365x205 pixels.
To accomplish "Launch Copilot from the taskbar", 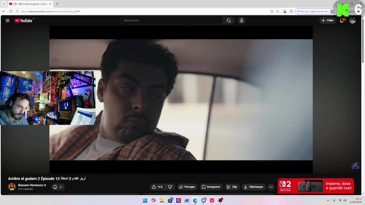I will tap(153, 200).
